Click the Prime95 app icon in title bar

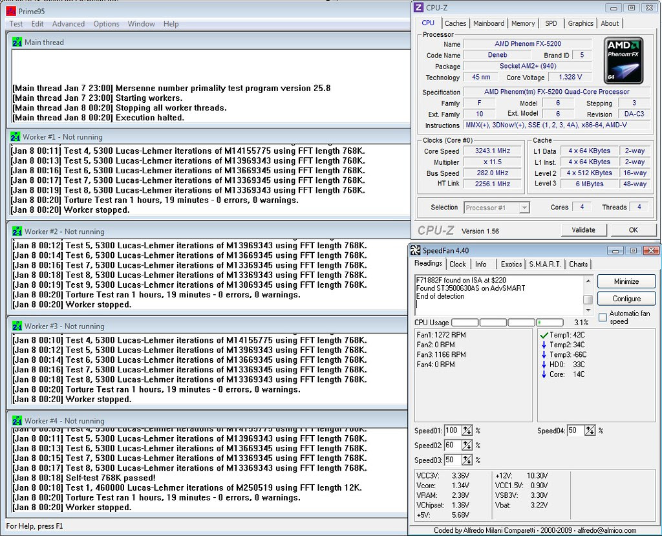[x=11, y=11]
